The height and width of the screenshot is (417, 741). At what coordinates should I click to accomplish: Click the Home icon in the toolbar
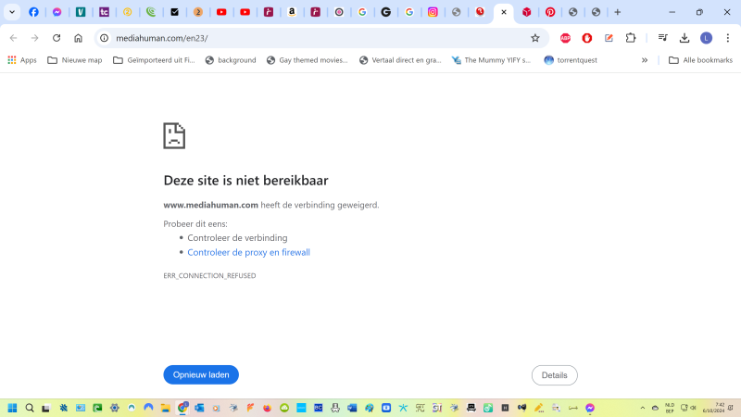click(x=78, y=38)
